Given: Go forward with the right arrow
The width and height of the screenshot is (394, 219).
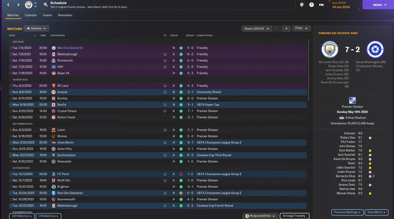Looking at the screenshot, I should pos(18,5).
